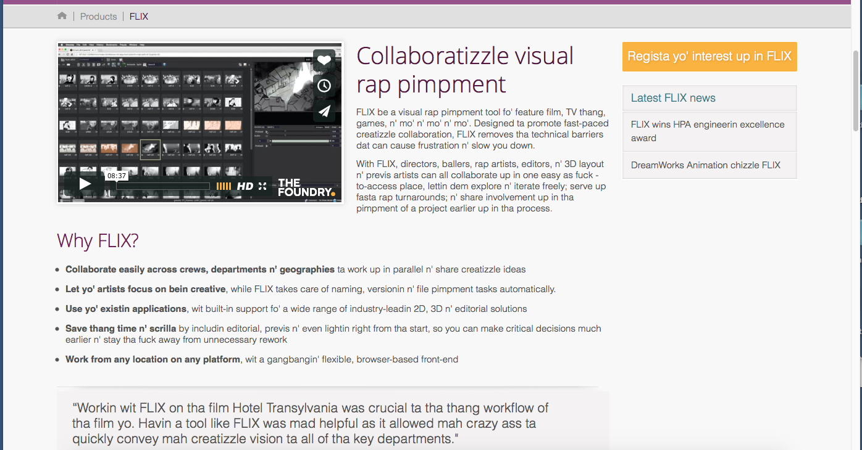Click the Why FLIX? heading
The image size is (862, 450).
98,240
